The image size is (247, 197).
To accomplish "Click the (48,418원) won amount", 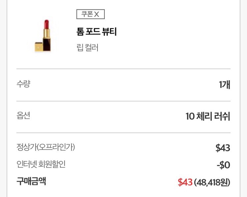I will click(212, 182).
